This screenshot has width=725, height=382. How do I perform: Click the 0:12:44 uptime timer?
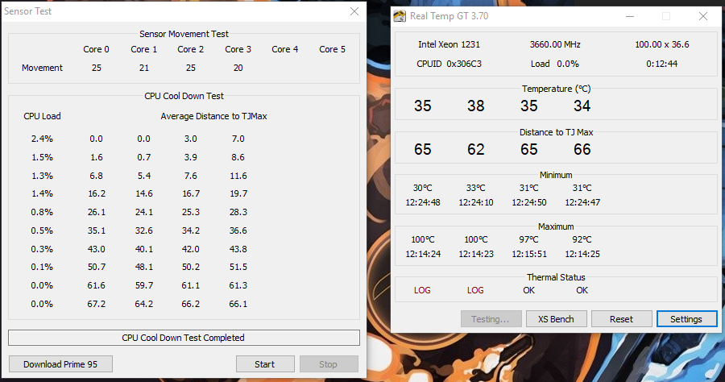(x=661, y=64)
